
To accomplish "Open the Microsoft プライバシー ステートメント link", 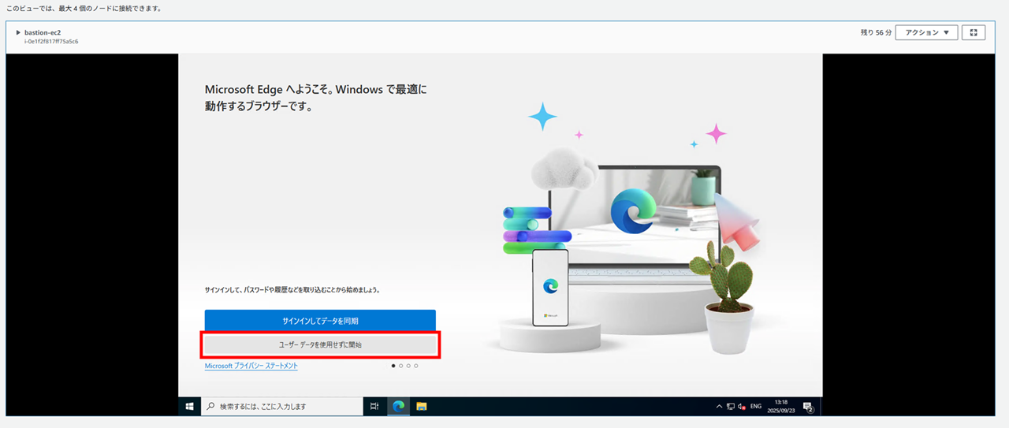I will point(251,366).
